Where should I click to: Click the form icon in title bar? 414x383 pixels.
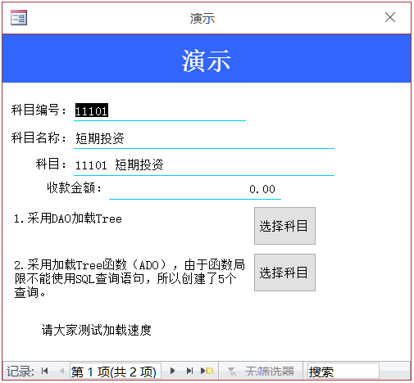pyautogui.click(x=19, y=18)
